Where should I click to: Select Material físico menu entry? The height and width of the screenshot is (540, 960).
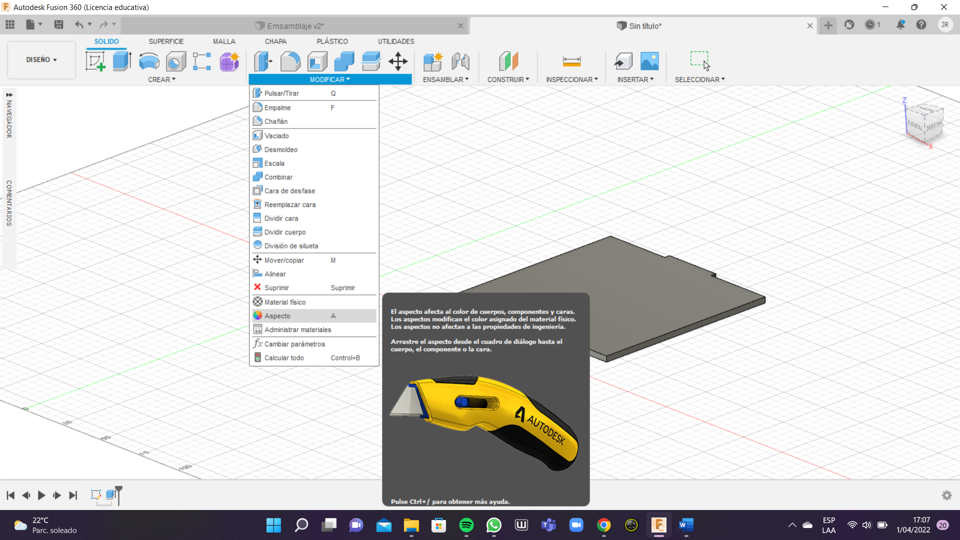pos(284,302)
